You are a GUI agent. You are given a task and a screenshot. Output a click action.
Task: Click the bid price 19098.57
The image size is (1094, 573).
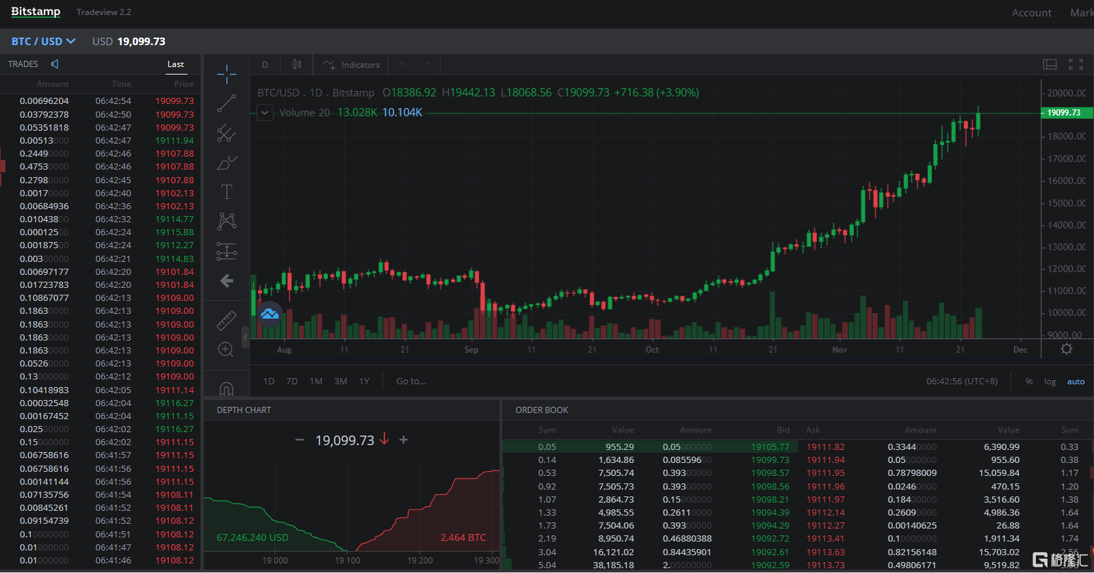[x=770, y=473]
